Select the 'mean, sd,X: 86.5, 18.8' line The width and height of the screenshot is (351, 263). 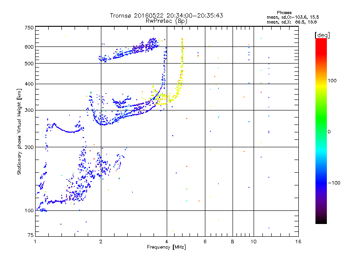(292, 22)
